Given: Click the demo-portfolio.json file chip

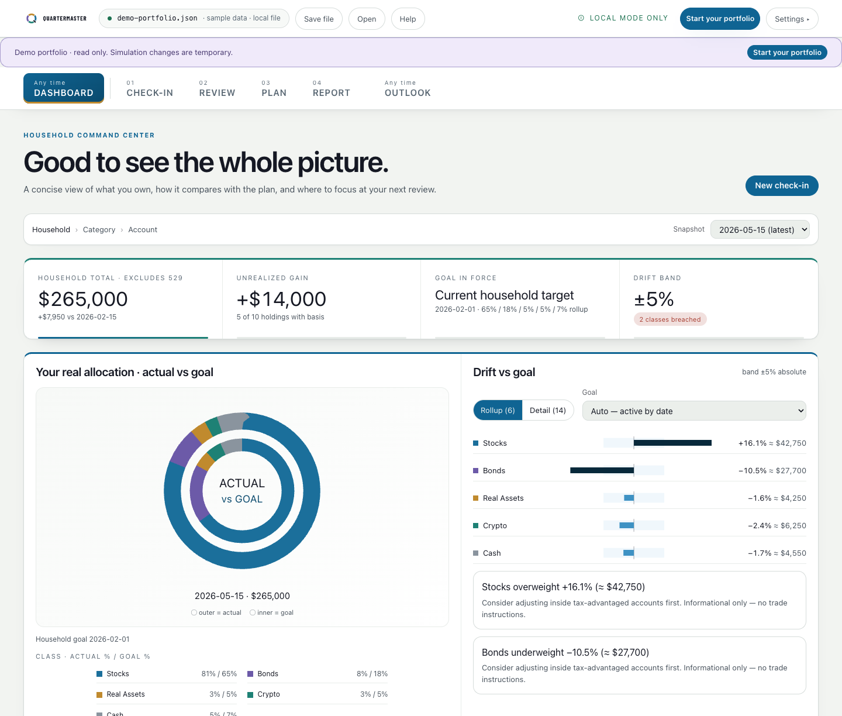Looking at the screenshot, I should 194,18.
